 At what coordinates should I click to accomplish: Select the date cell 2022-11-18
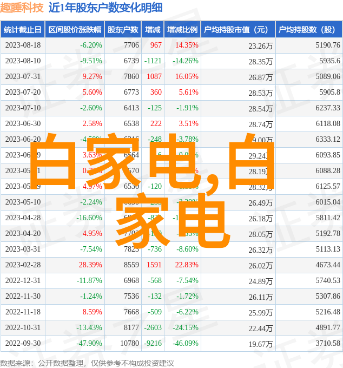tap(23, 312)
